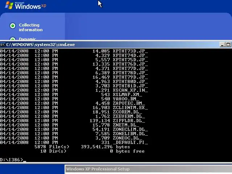Viewport: 232px width, 174px height.
Task: Click the 5878 File(s) summary text
Action: pyautogui.click(x=52, y=147)
